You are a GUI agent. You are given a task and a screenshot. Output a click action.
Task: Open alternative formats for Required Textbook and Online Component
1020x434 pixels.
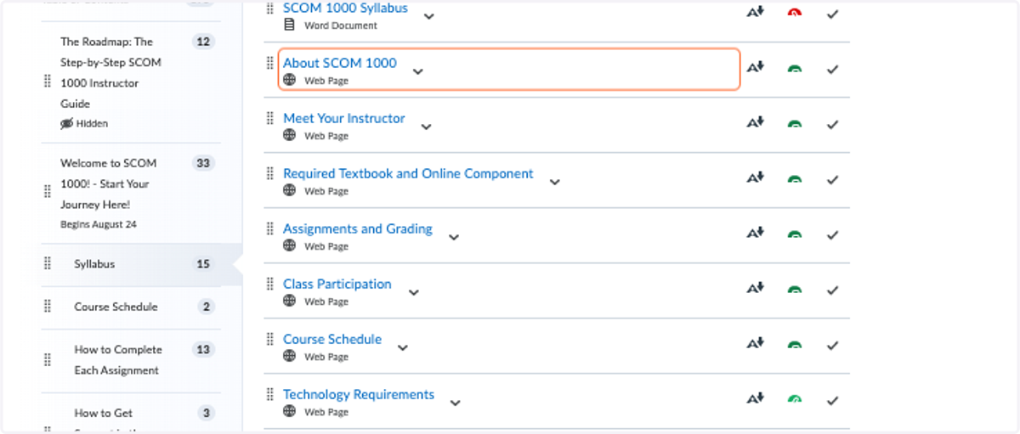(x=756, y=178)
